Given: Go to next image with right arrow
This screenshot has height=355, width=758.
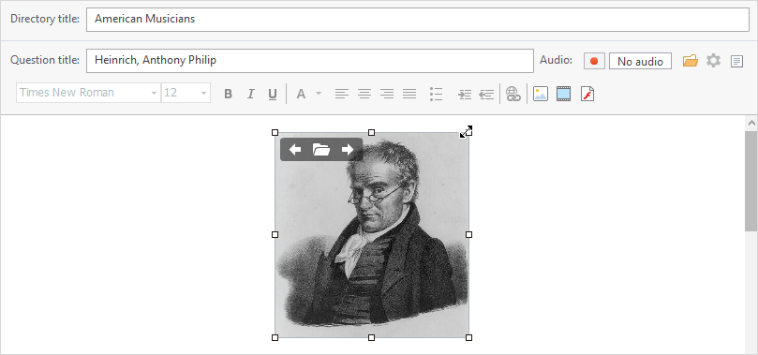Looking at the screenshot, I should (x=347, y=150).
